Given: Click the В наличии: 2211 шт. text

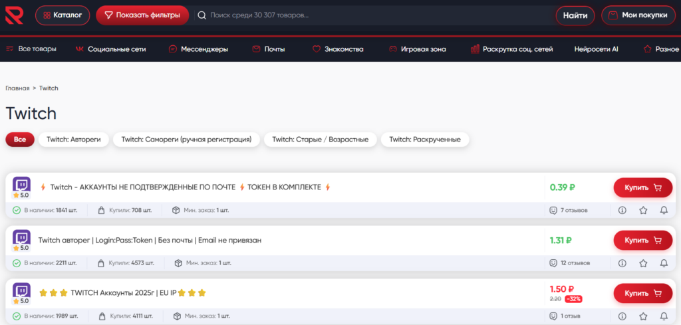Looking at the screenshot, I should coord(51,263).
